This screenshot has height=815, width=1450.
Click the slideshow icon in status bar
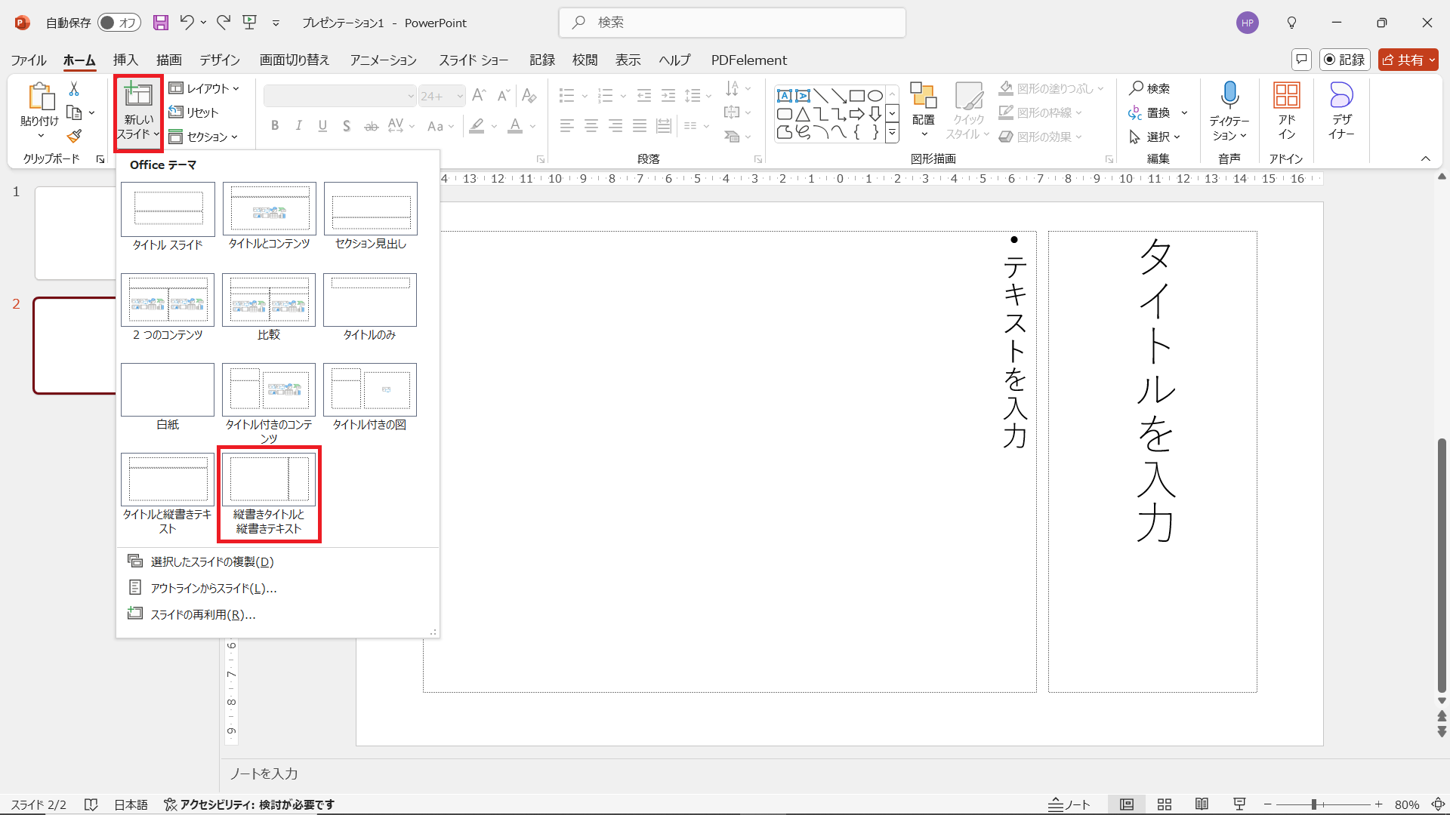click(1239, 804)
